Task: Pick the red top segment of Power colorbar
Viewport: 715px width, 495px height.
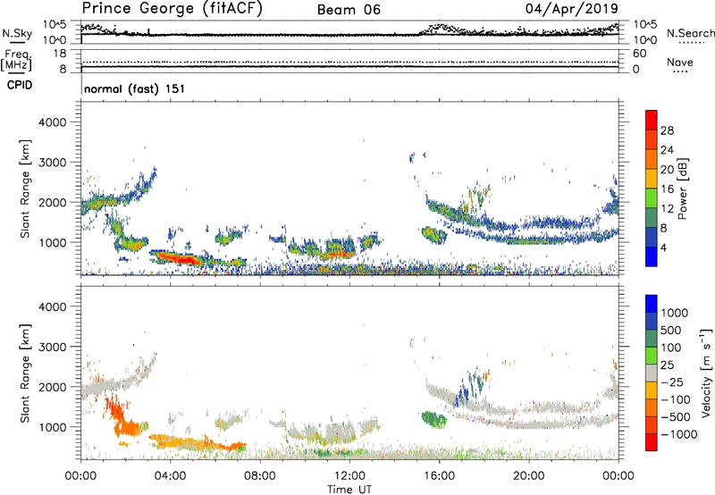Action: (x=652, y=120)
